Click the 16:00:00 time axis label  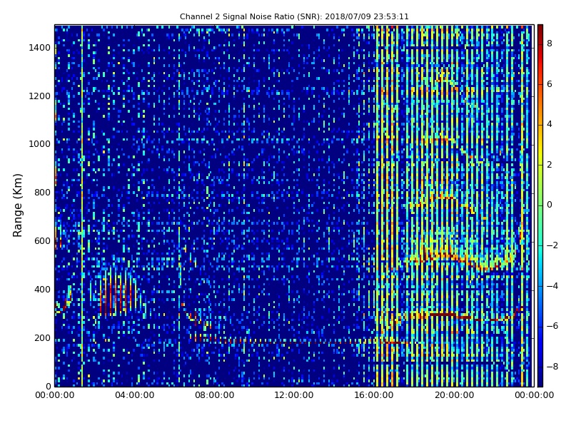[x=374, y=395]
